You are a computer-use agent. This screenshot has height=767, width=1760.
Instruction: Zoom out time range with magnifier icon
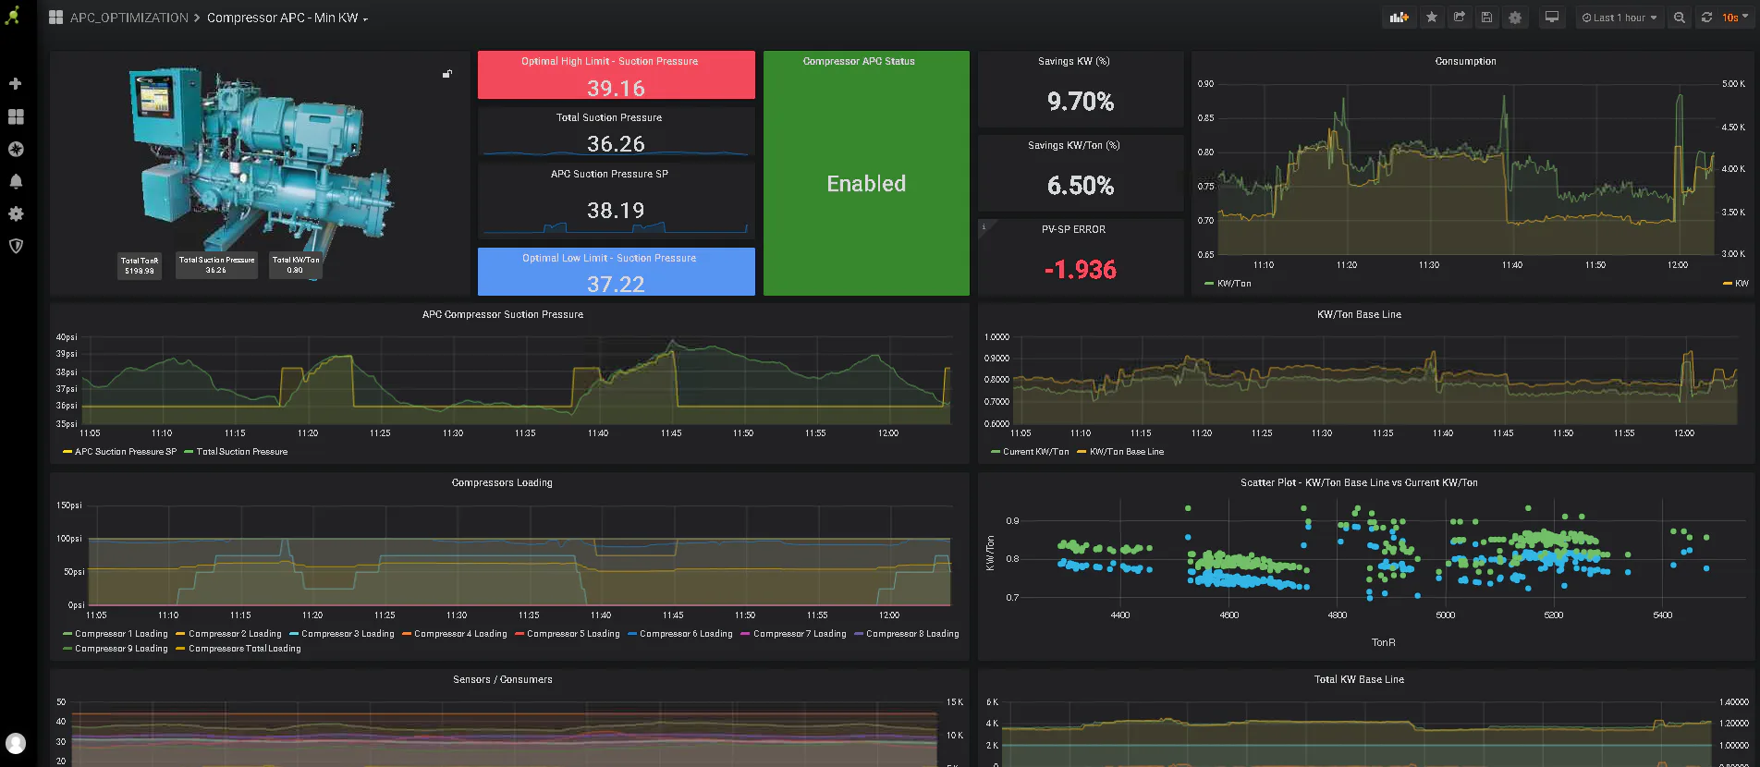(1680, 18)
